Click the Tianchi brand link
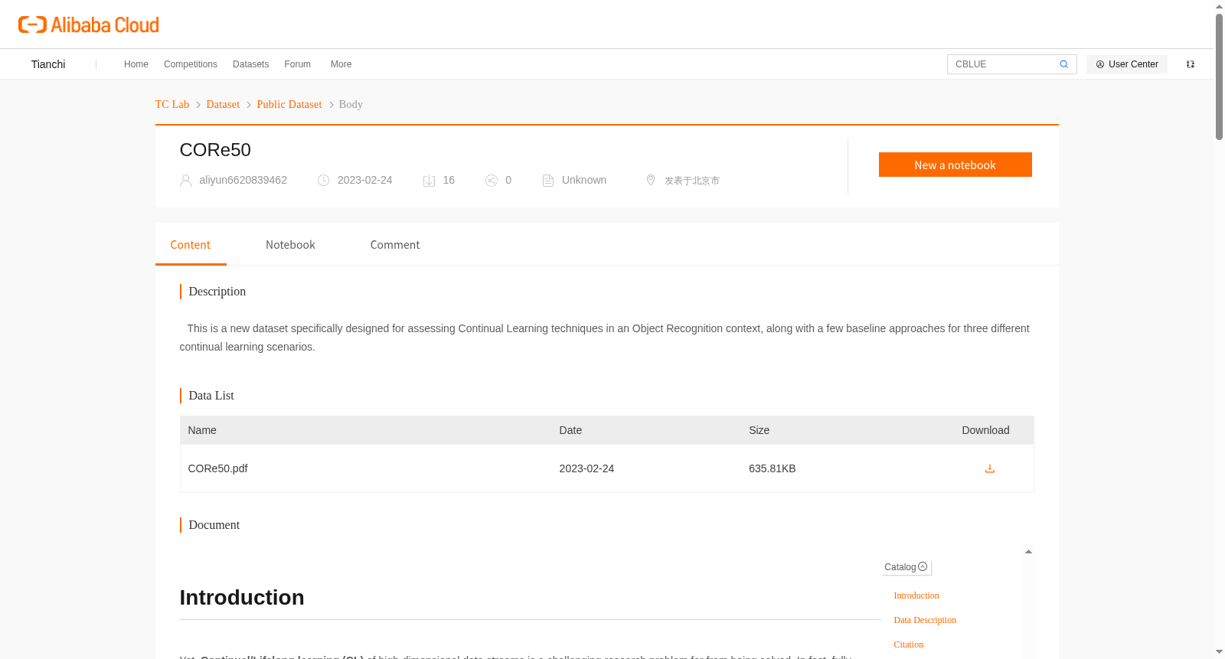 click(48, 64)
